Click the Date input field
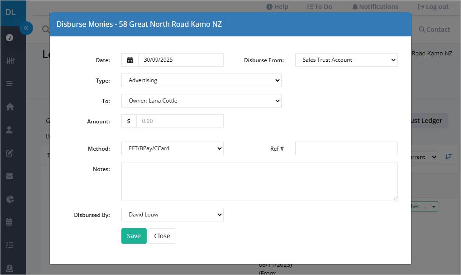 pos(181,60)
